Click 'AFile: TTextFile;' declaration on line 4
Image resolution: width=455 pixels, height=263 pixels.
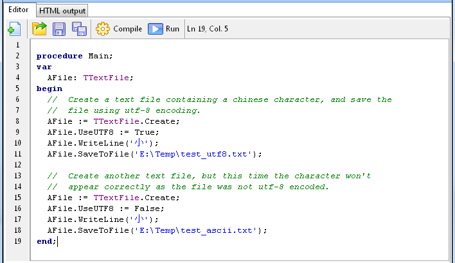[90, 78]
